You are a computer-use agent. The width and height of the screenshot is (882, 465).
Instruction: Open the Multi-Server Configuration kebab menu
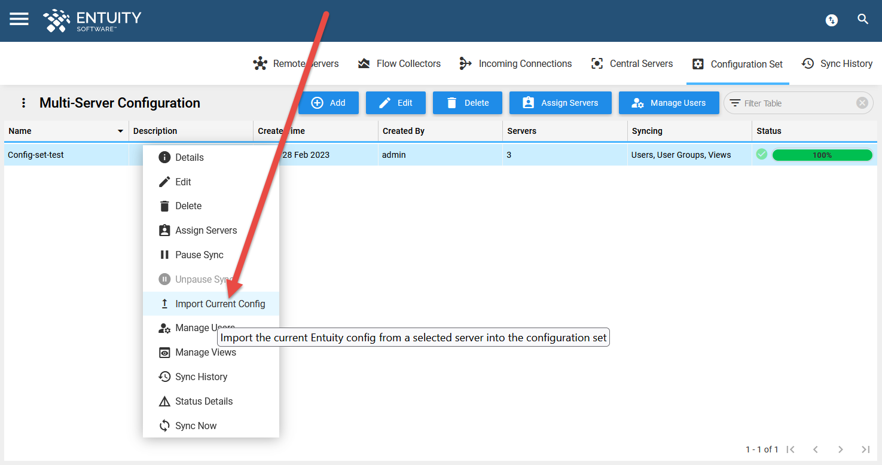(x=24, y=103)
